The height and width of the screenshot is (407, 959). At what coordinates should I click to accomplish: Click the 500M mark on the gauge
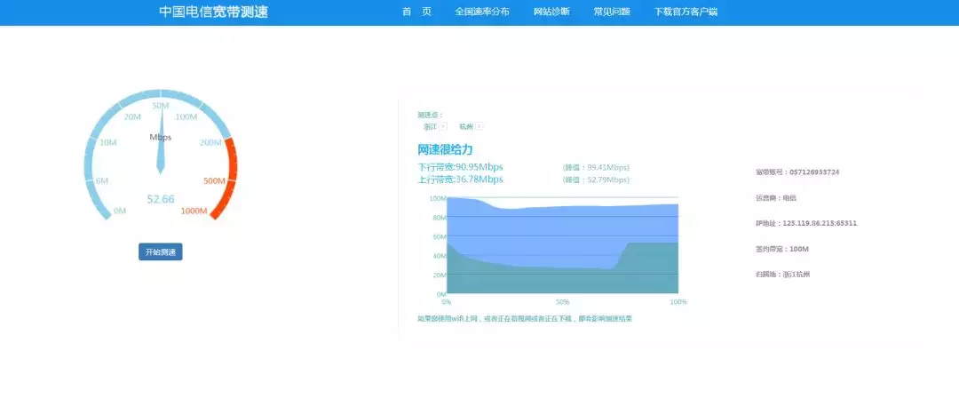click(x=215, y=180)
